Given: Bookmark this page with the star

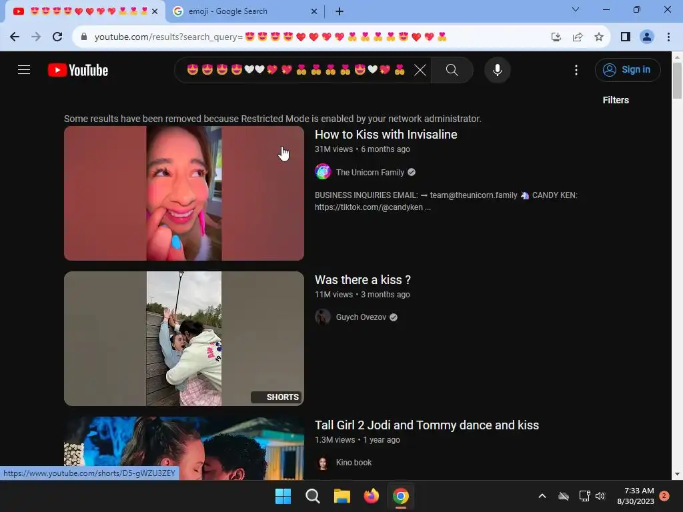Looking at the screenshot, I should (x=599, y=37).
